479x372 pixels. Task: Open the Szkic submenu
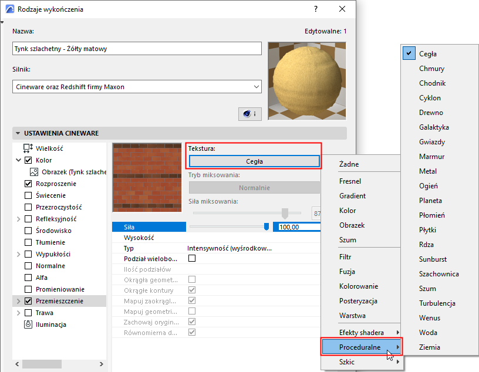(362, 362)
